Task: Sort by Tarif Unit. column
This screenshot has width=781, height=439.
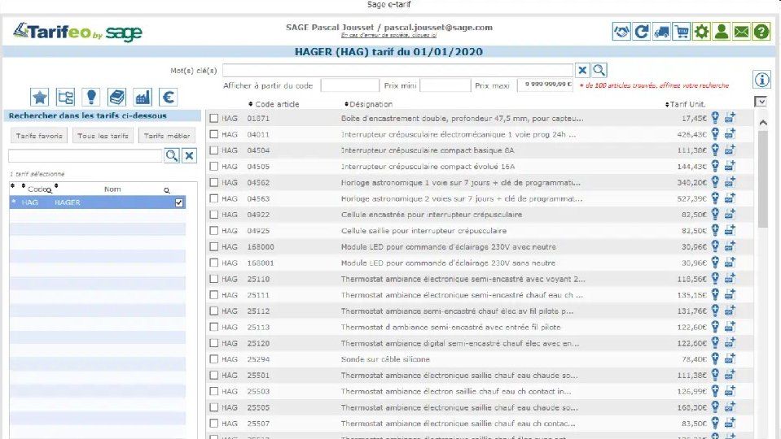Action: (x=686, y=104)
